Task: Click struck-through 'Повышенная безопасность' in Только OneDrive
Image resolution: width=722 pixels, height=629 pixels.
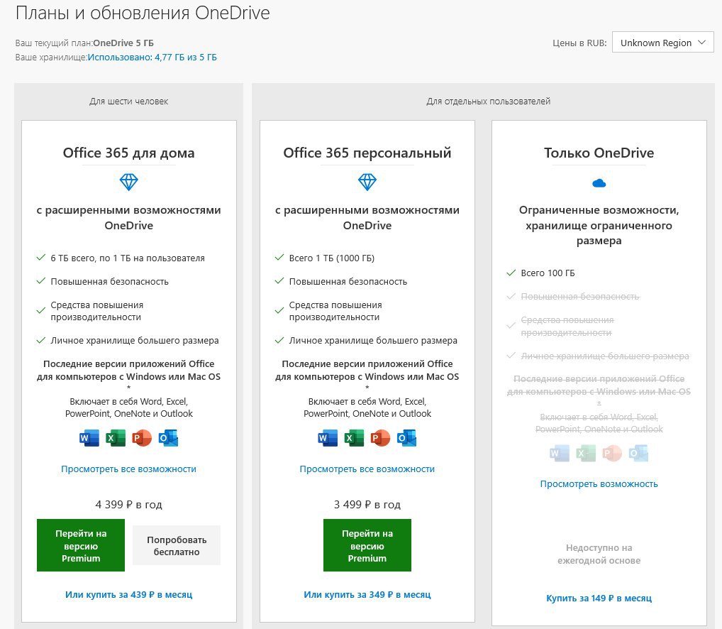Action: [580, 296]
